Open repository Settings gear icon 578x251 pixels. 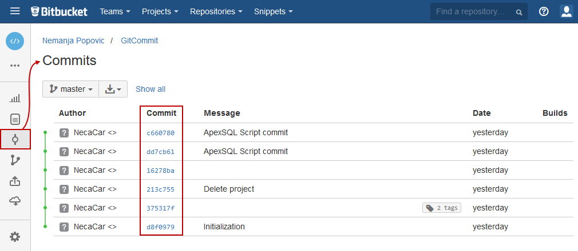coord(15,237)
